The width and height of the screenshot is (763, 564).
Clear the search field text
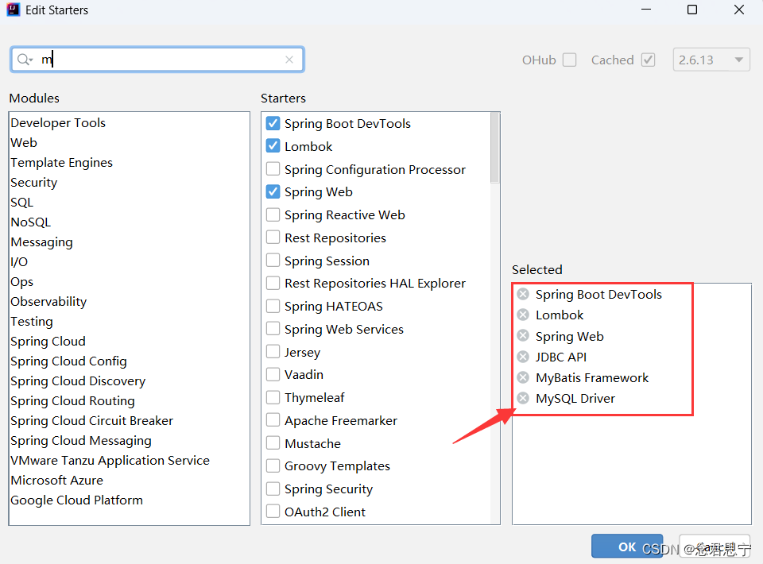pyautogui.click(x=289, y=60)
